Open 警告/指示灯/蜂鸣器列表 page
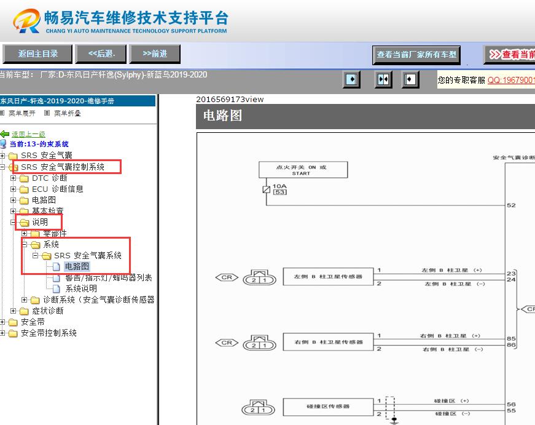This screenshot has width=535, height=425. coord(108,277)
